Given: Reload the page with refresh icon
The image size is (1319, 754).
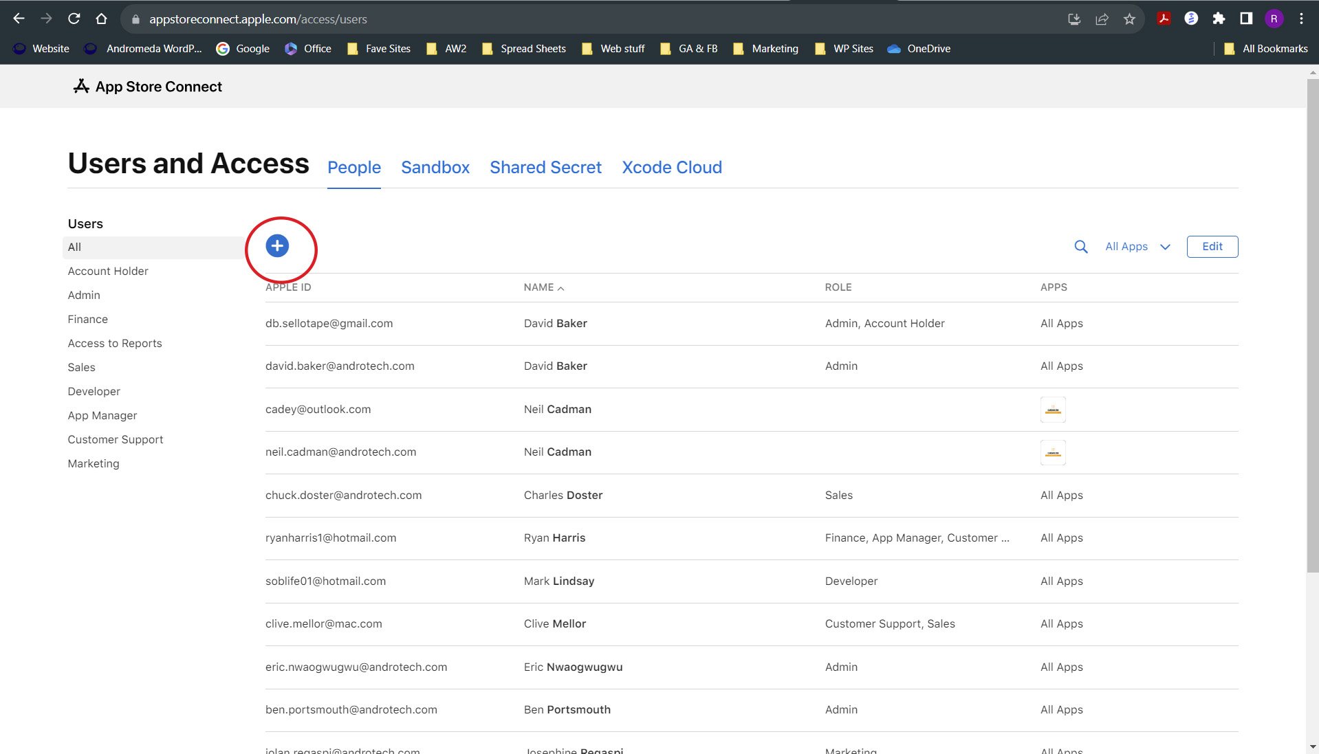Looking at the screenshot, I should [74, 19].
